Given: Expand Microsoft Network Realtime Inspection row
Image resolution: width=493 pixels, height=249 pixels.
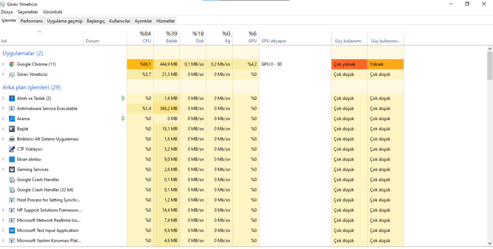Looking at the screenshot, I should tap(3, 220).
